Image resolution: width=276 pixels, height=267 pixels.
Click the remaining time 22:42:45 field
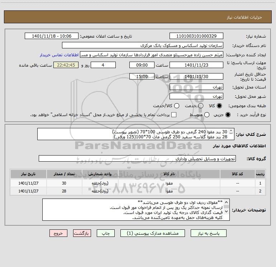coord(66,65)
